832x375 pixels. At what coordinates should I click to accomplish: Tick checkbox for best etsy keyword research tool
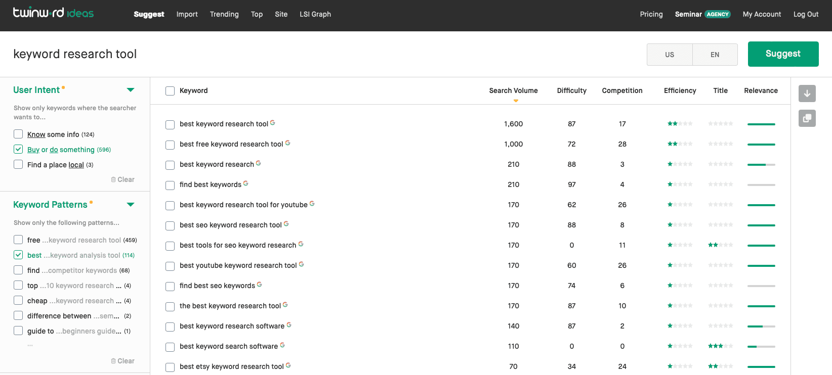coord(170,367)
